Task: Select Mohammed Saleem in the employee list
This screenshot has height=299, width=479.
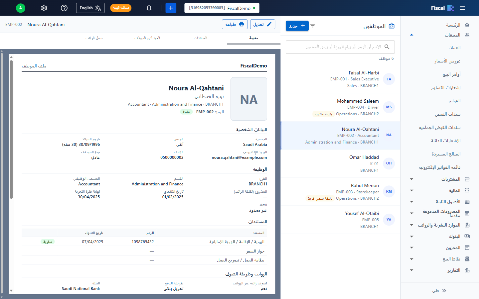Action: (x=341, y=107)
